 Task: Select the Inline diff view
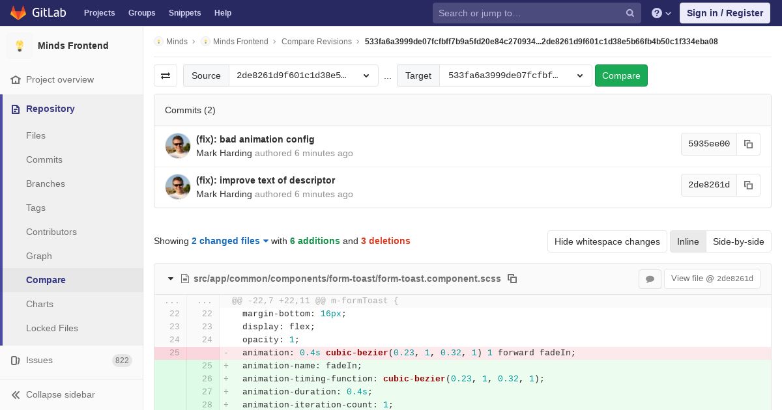coord(688,241)
